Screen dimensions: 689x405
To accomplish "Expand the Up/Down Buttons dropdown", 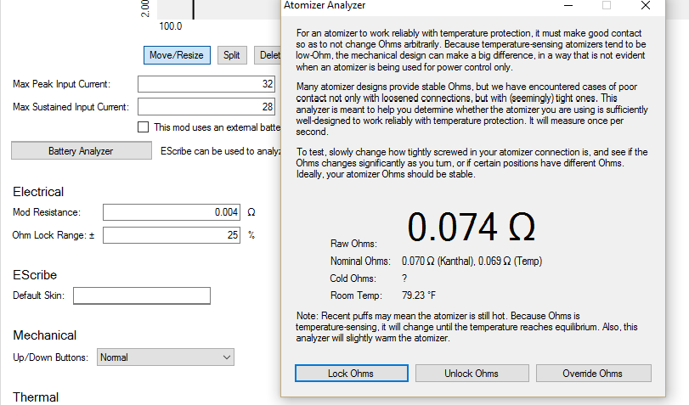I will point(165,357).
